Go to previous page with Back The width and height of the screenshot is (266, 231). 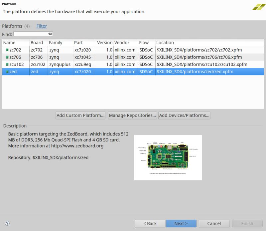point(150,224)
